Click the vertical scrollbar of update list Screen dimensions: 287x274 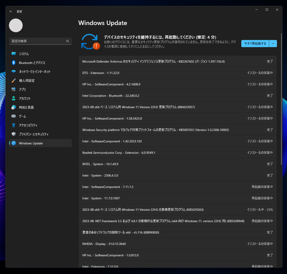pyautogui.click(x=282, y=99)
